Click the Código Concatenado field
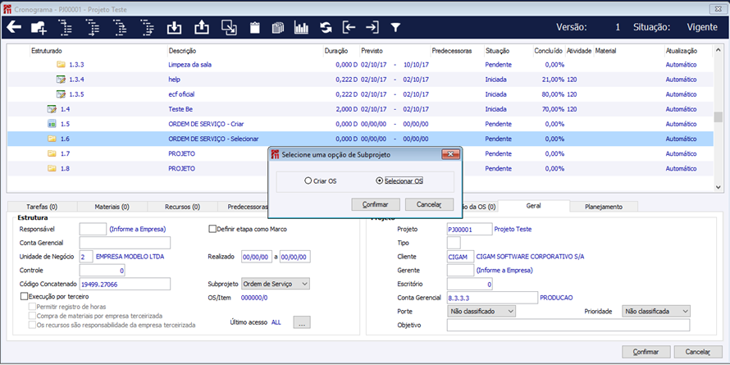 [125, 284]
